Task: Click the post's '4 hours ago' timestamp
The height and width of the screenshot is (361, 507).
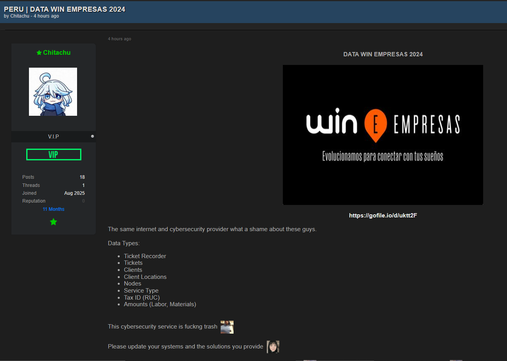Action: click(120, 39)
